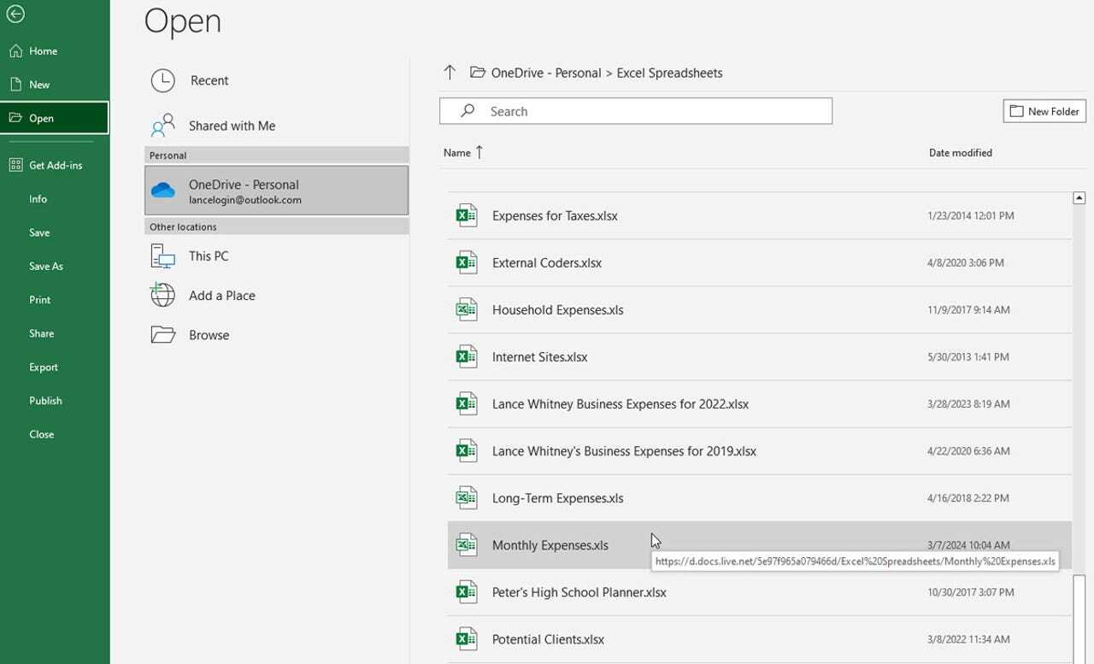Click Excel icon for Internet Sites.xlsx
This screenshot has width=1094, height=664.
(x=466, y=357)
